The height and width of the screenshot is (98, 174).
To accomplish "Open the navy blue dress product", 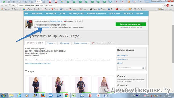I will pyautogui.click(x=36, y=85).
